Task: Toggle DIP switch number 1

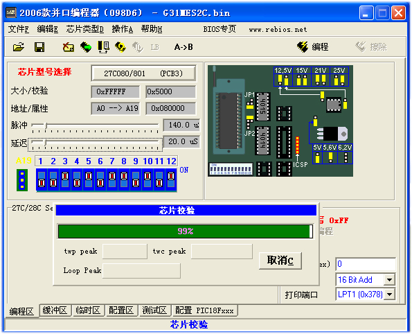Action: click(42, 179)
